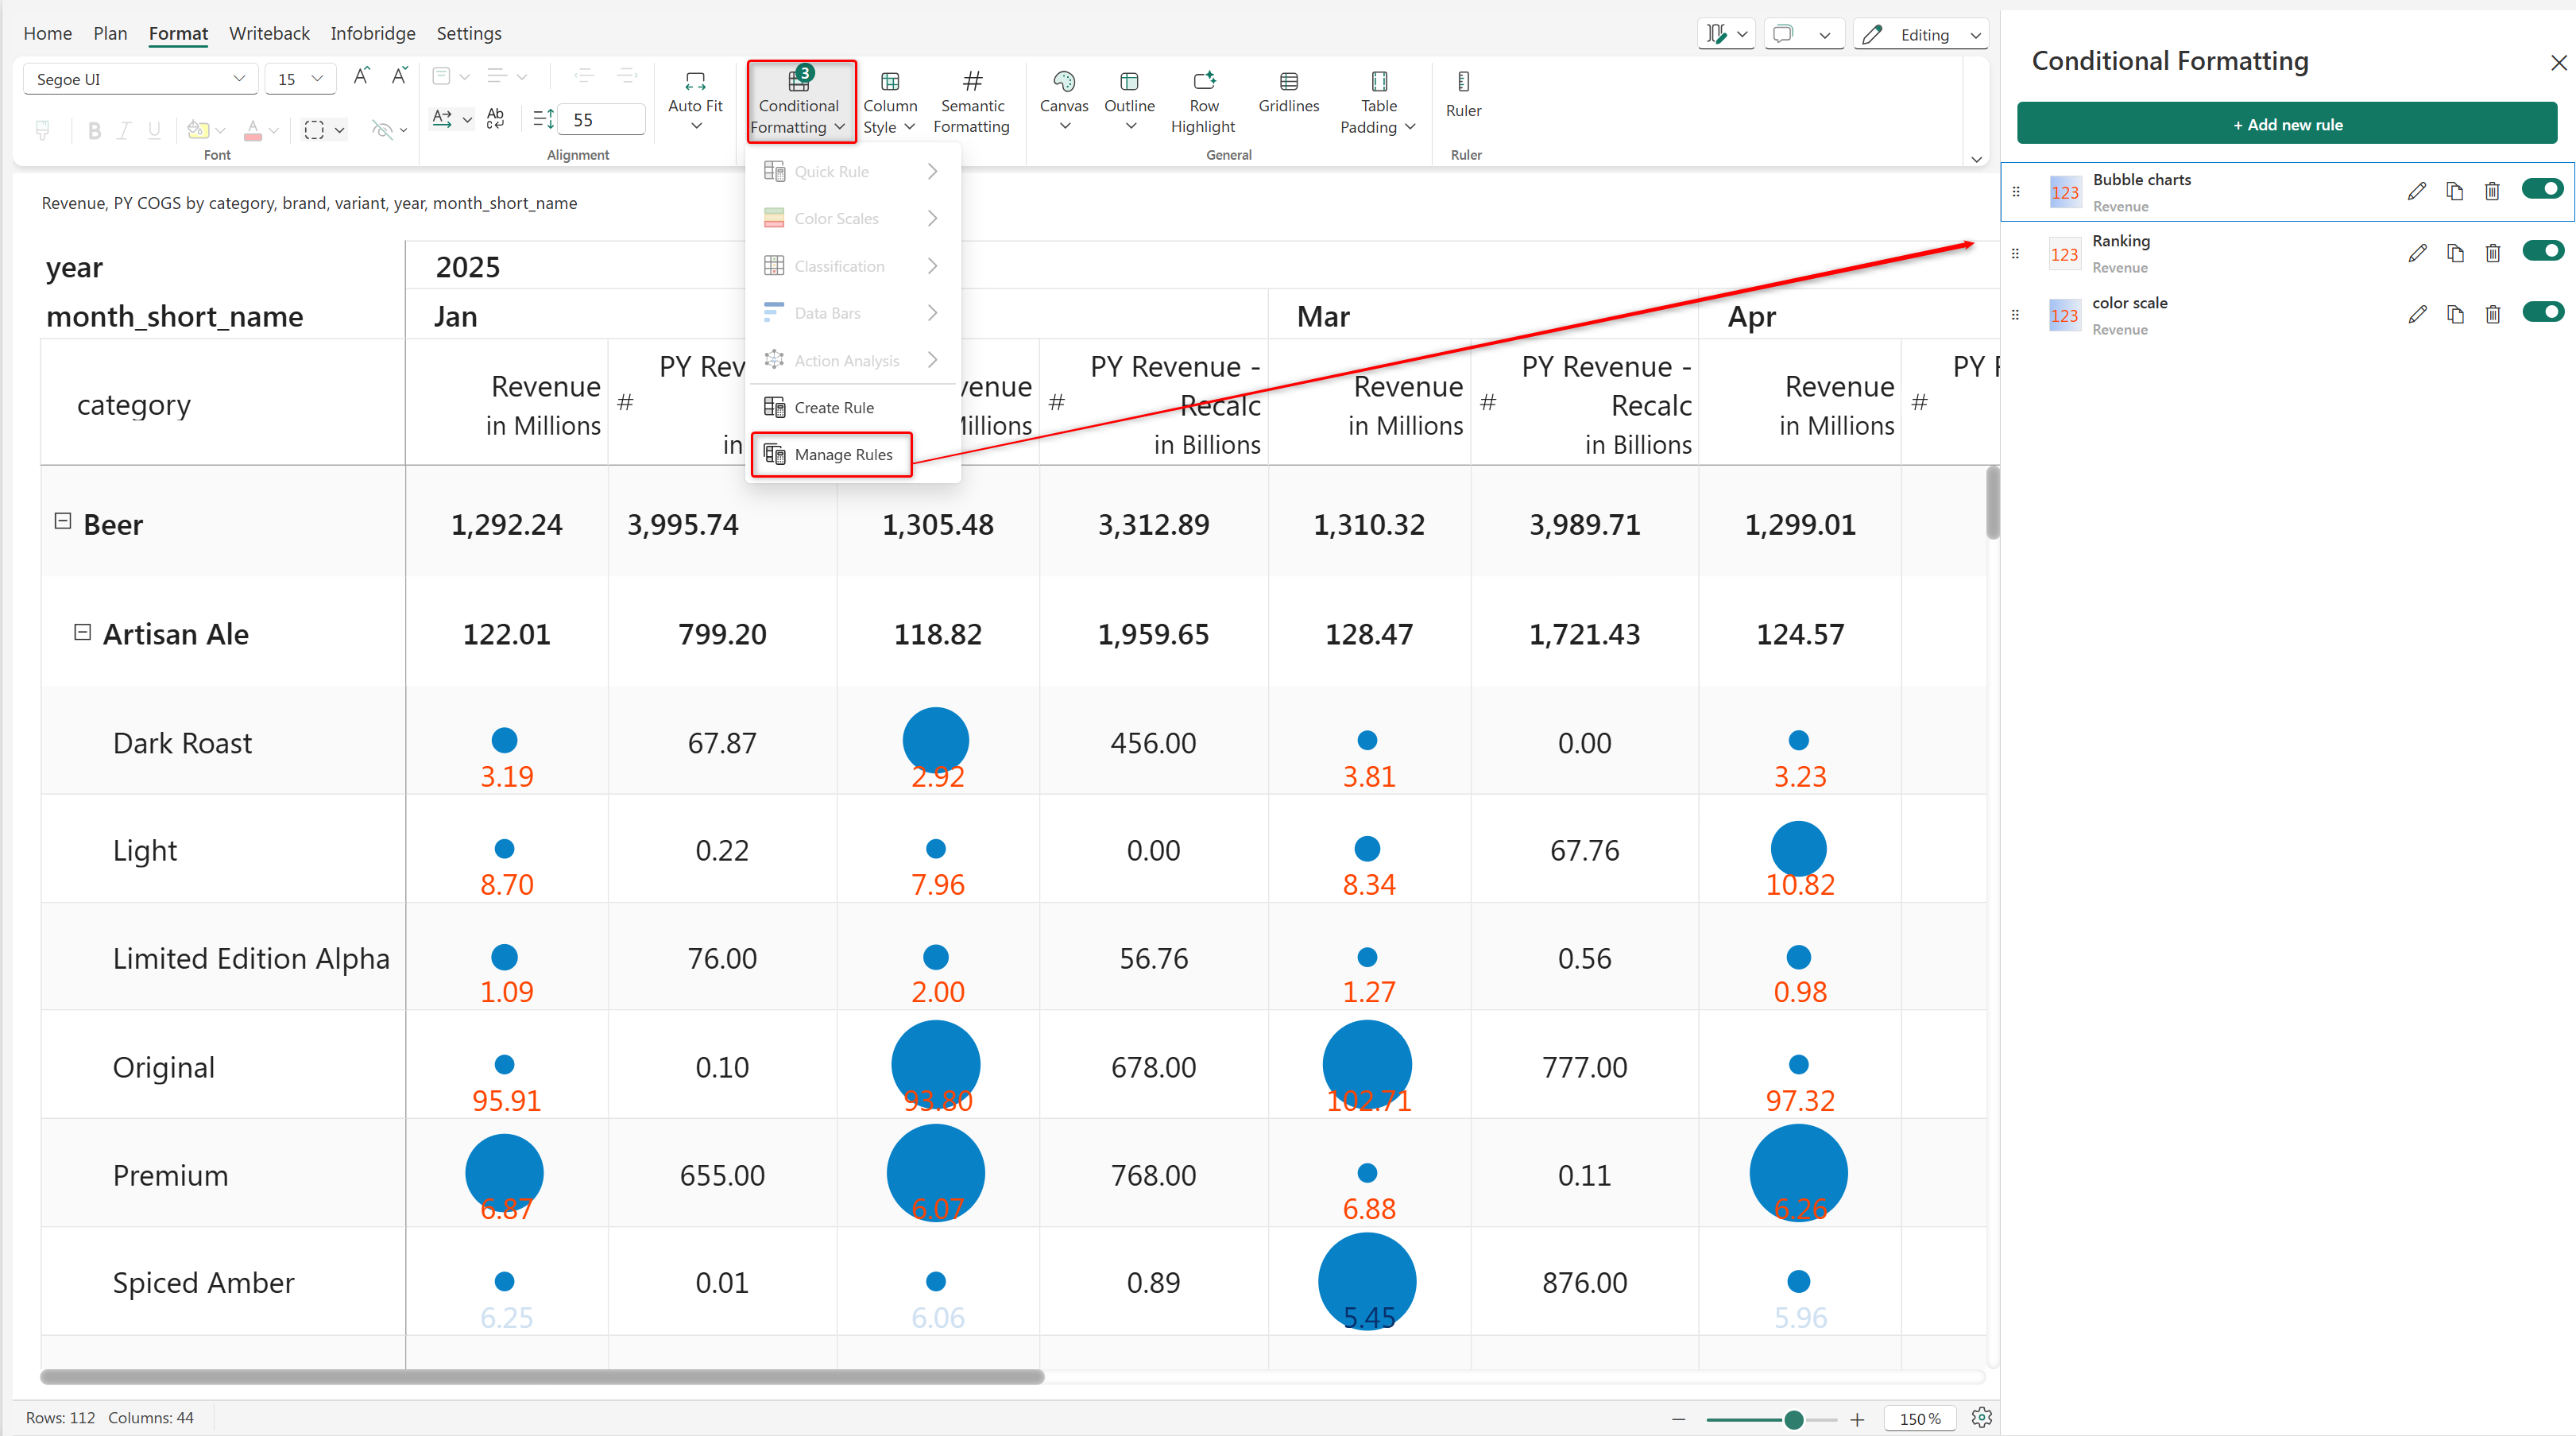Viewport: 2576px width, 1436px height.
Task: Switch off the color scale rule toggle
Action: pyautogui.click(x=2541, y=312)
